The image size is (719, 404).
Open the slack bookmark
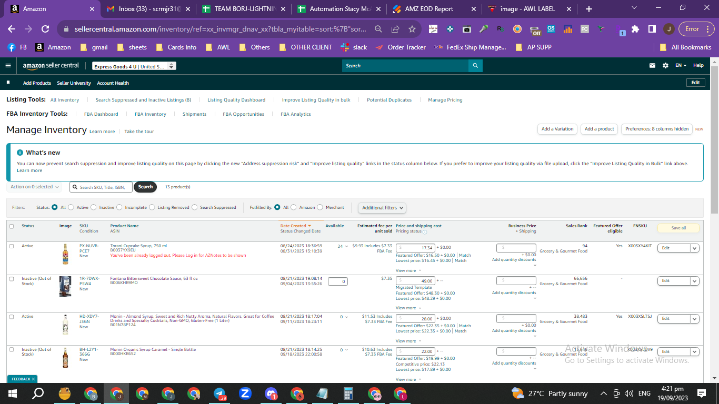pos(354,47)
